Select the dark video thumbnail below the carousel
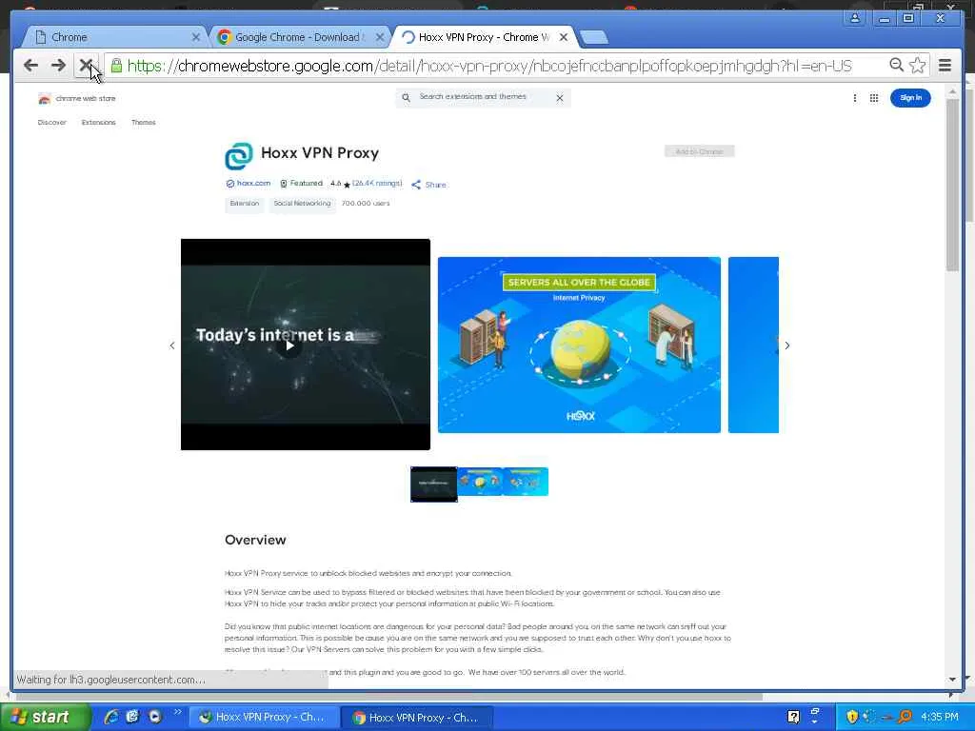This screenshot has width=975, height=731. [x=433, y=484]
